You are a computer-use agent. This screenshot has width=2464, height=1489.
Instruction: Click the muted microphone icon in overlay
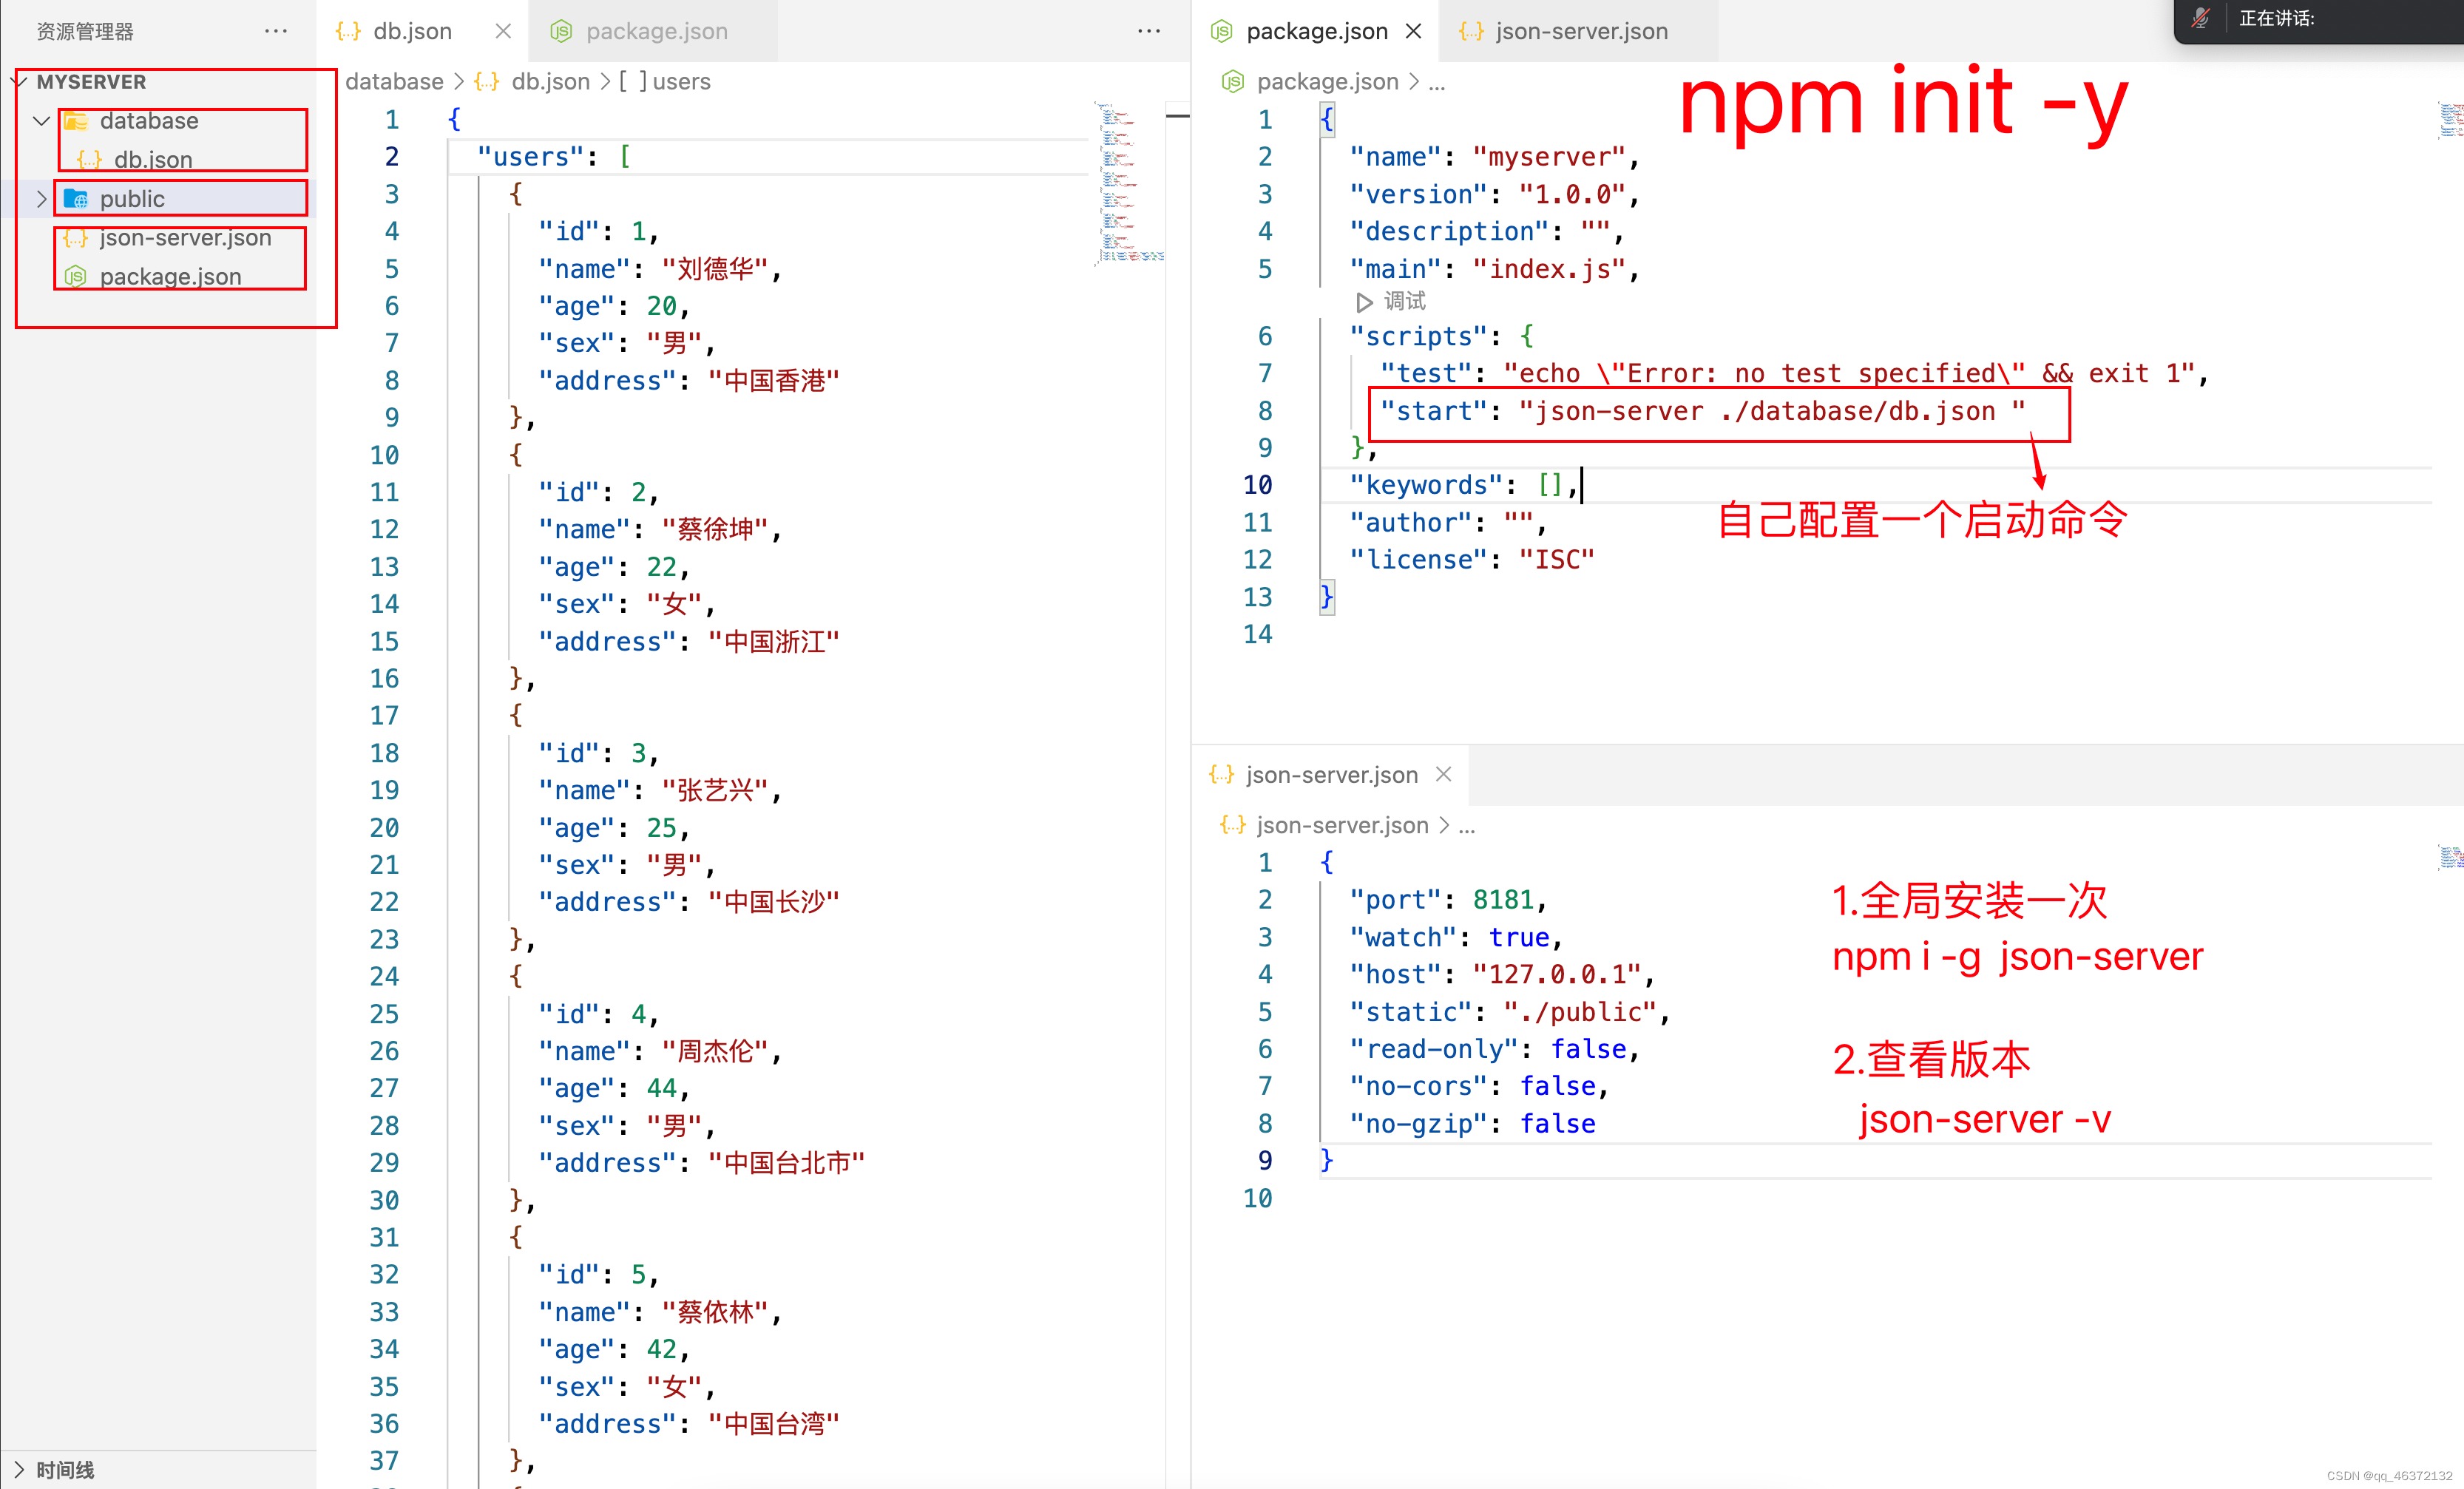[2200, 18]
